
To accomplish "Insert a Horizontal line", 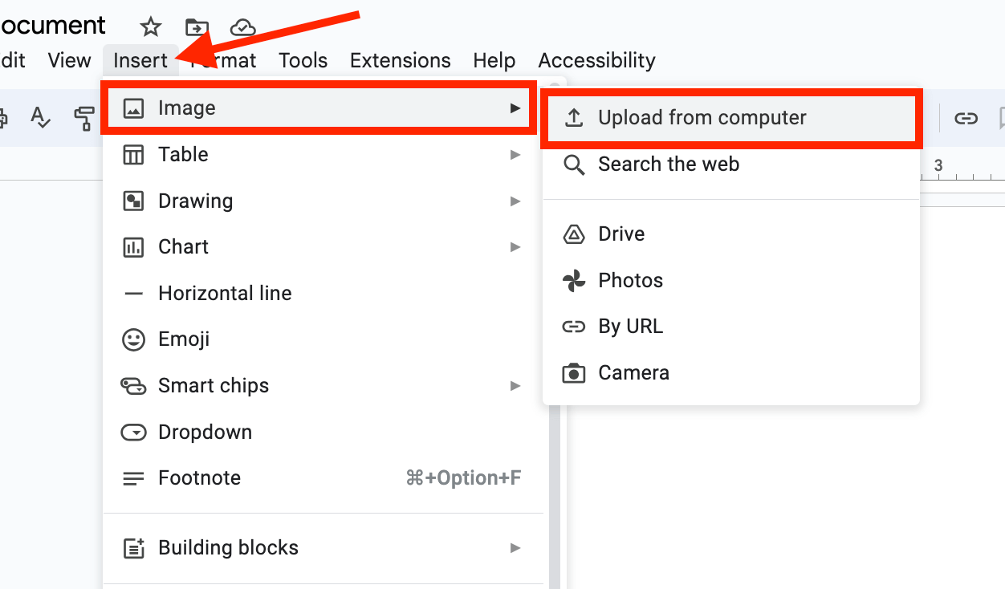I will click(x=323, y=294).
